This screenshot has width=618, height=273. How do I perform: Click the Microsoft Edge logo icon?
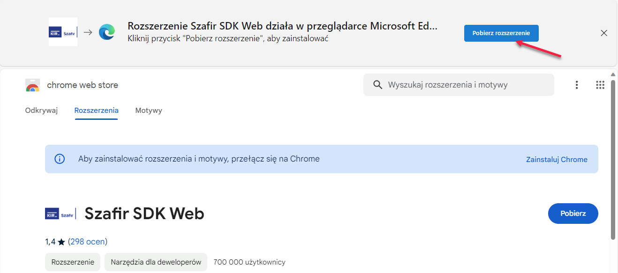pyautogui.click(x=107, y=32)
